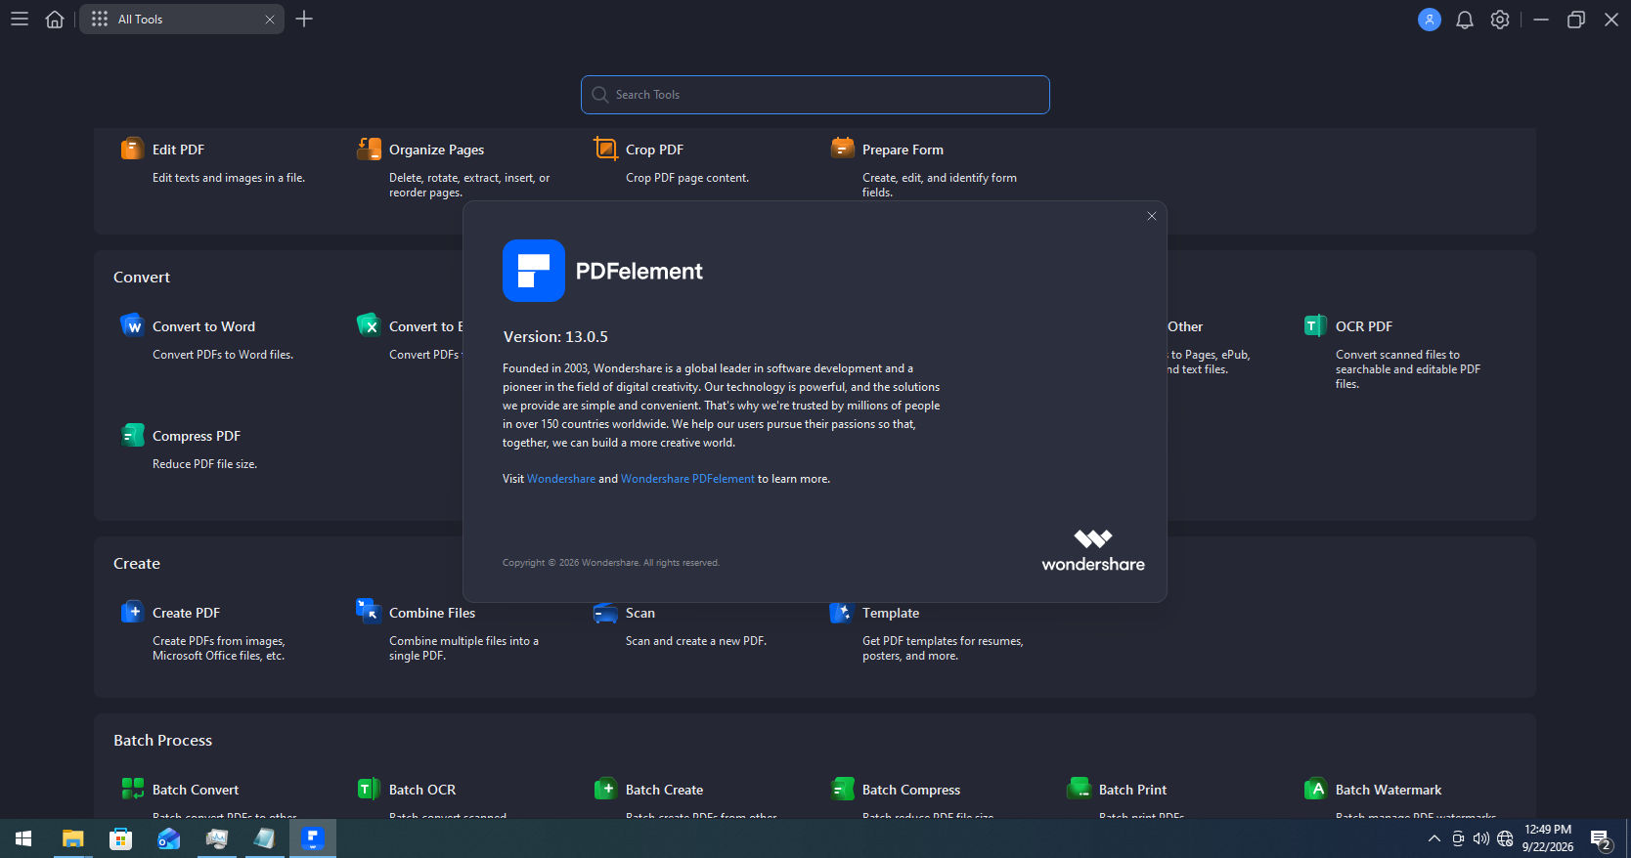Close the About PDFelement dialog
1631x858 pixels.
1152,216
